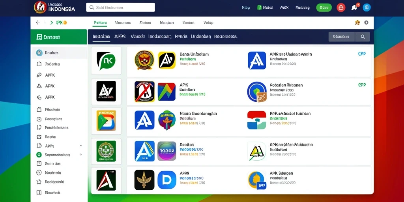Open the blue round profile icon
This screenshot has height=202, width=404.
pyautogui.click(x=367, y=7)
